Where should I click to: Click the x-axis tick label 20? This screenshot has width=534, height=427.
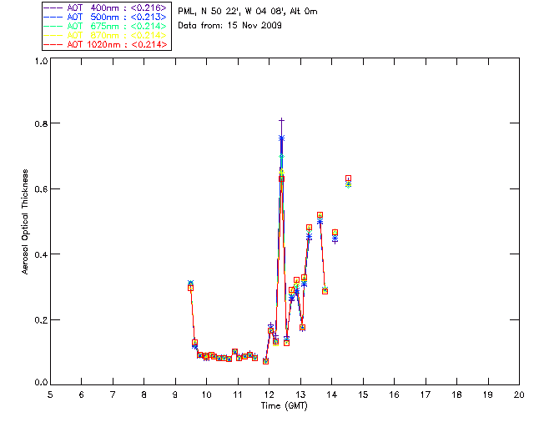pyautogui.click(x=519, y=394)
